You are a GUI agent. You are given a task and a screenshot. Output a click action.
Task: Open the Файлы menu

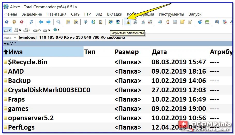point(11,14)
